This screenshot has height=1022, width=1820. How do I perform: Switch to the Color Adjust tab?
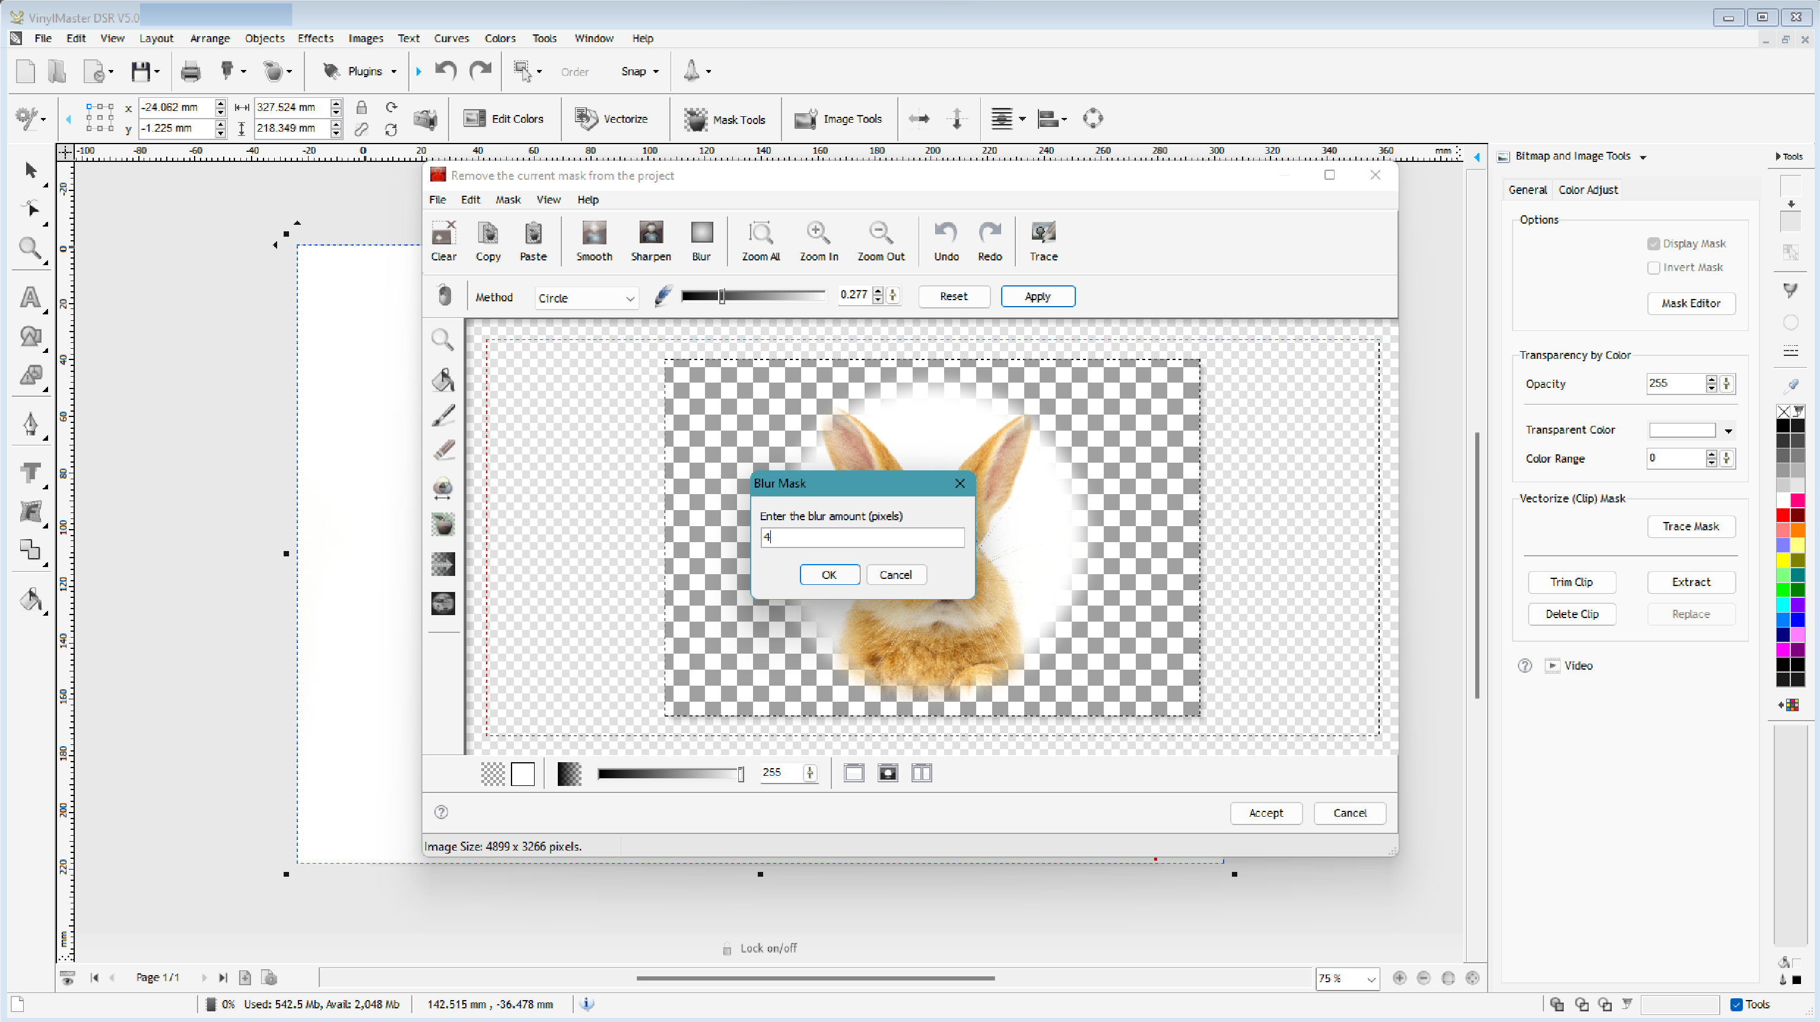[1587, 190]
